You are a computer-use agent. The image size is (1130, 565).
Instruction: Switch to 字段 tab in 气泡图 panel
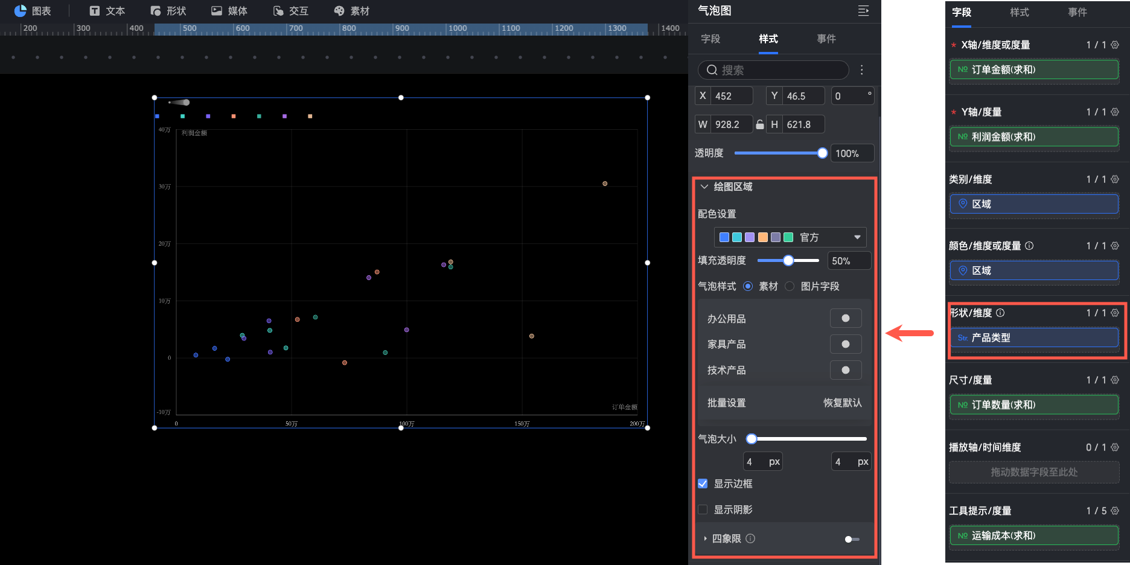(x=710, y=39)
